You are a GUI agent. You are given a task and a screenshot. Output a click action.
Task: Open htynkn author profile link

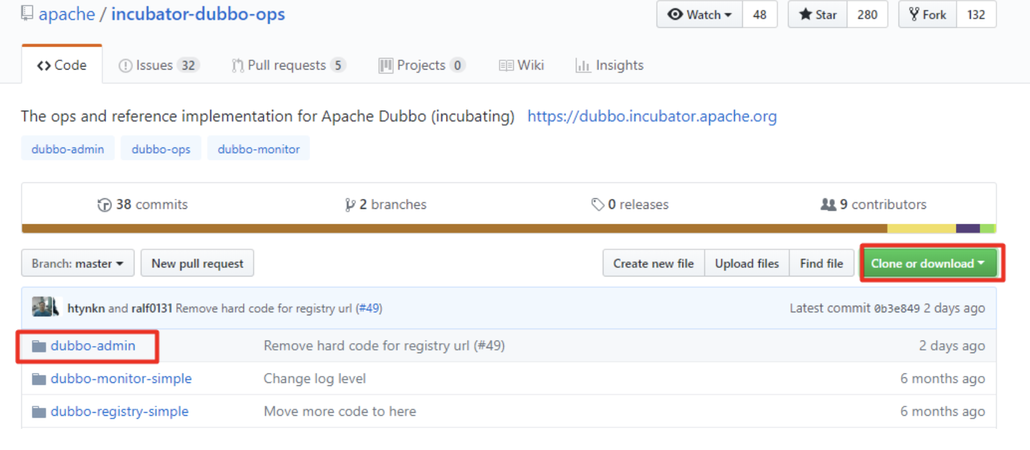(x=86, y=308)
